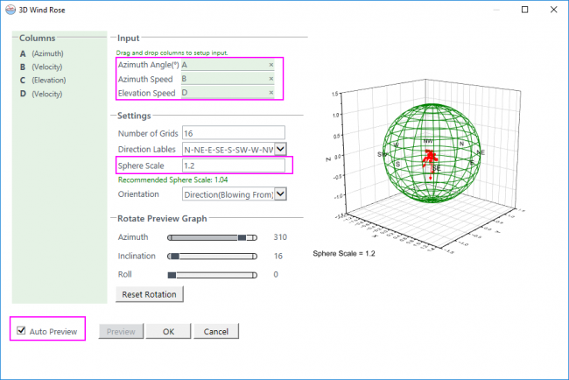Click the Azimuth rotation slider
The width and height of the screenshot is (569, 380).
(213, 238)
